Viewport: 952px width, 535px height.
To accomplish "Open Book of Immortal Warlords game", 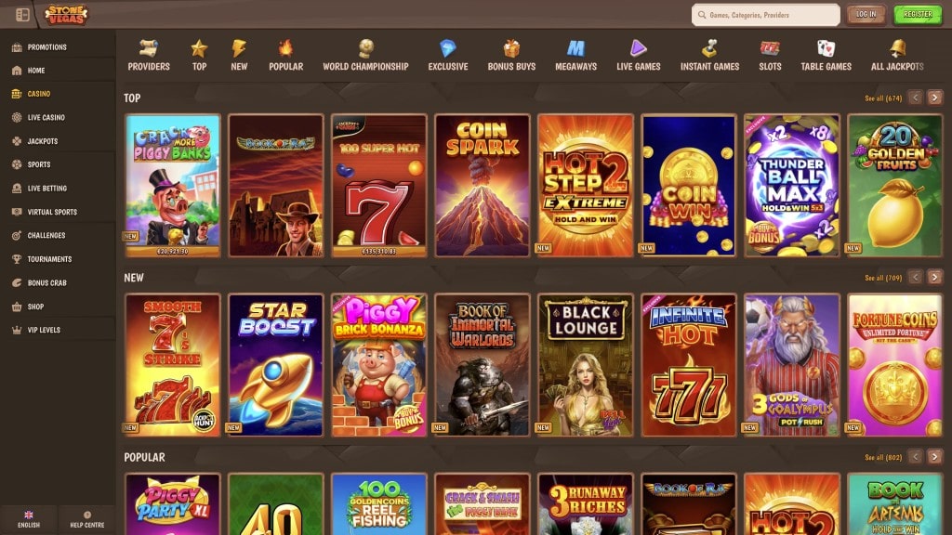I will pos(483,365).
